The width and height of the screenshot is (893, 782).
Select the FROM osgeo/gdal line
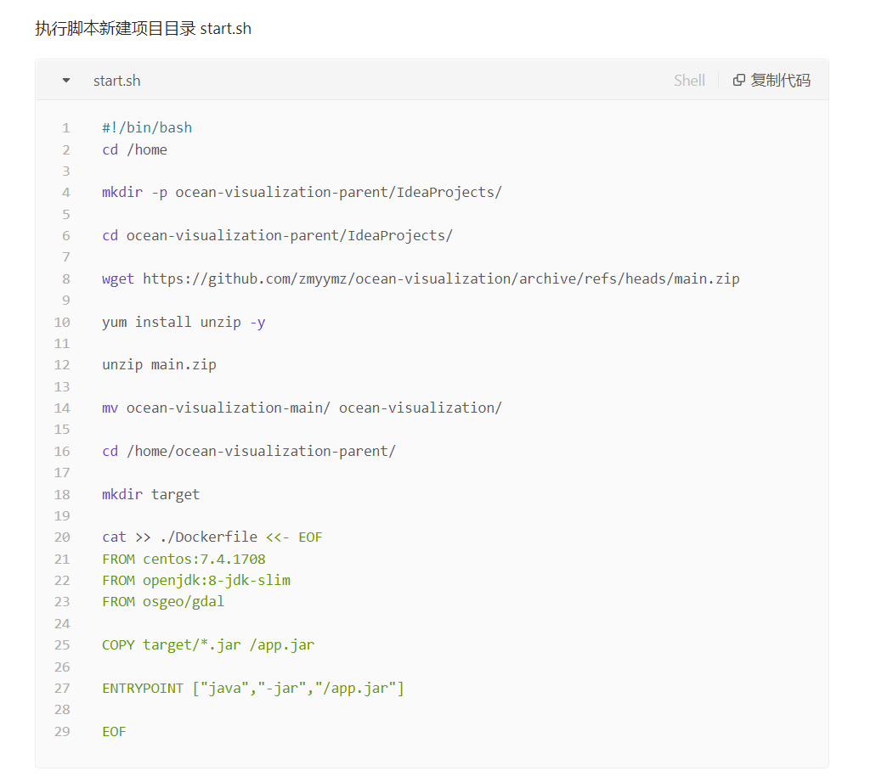[162, 601]
